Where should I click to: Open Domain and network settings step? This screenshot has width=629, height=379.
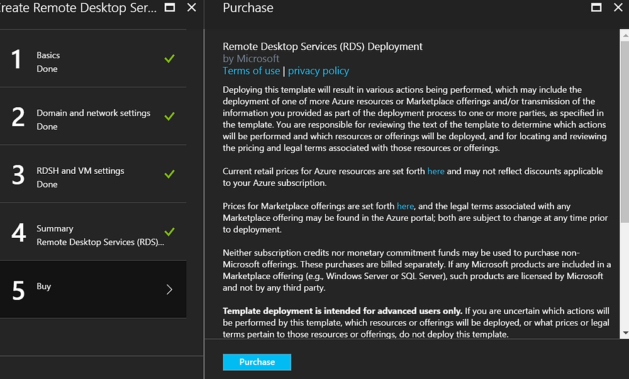pyautogui.click(x=93, y=116)
